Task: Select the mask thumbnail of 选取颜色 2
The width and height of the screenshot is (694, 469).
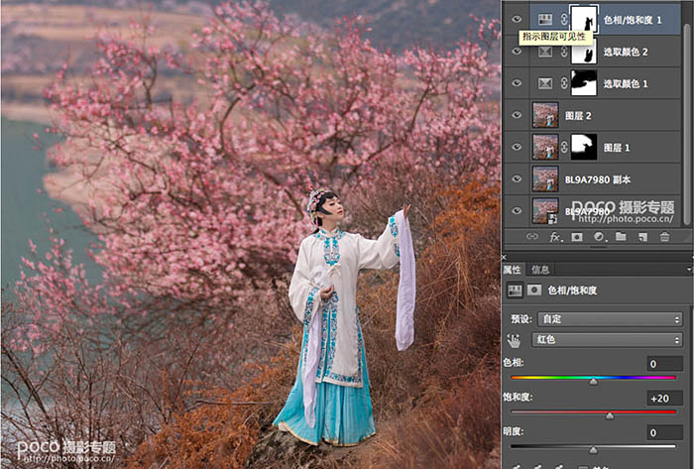Action: coord(584,52)
